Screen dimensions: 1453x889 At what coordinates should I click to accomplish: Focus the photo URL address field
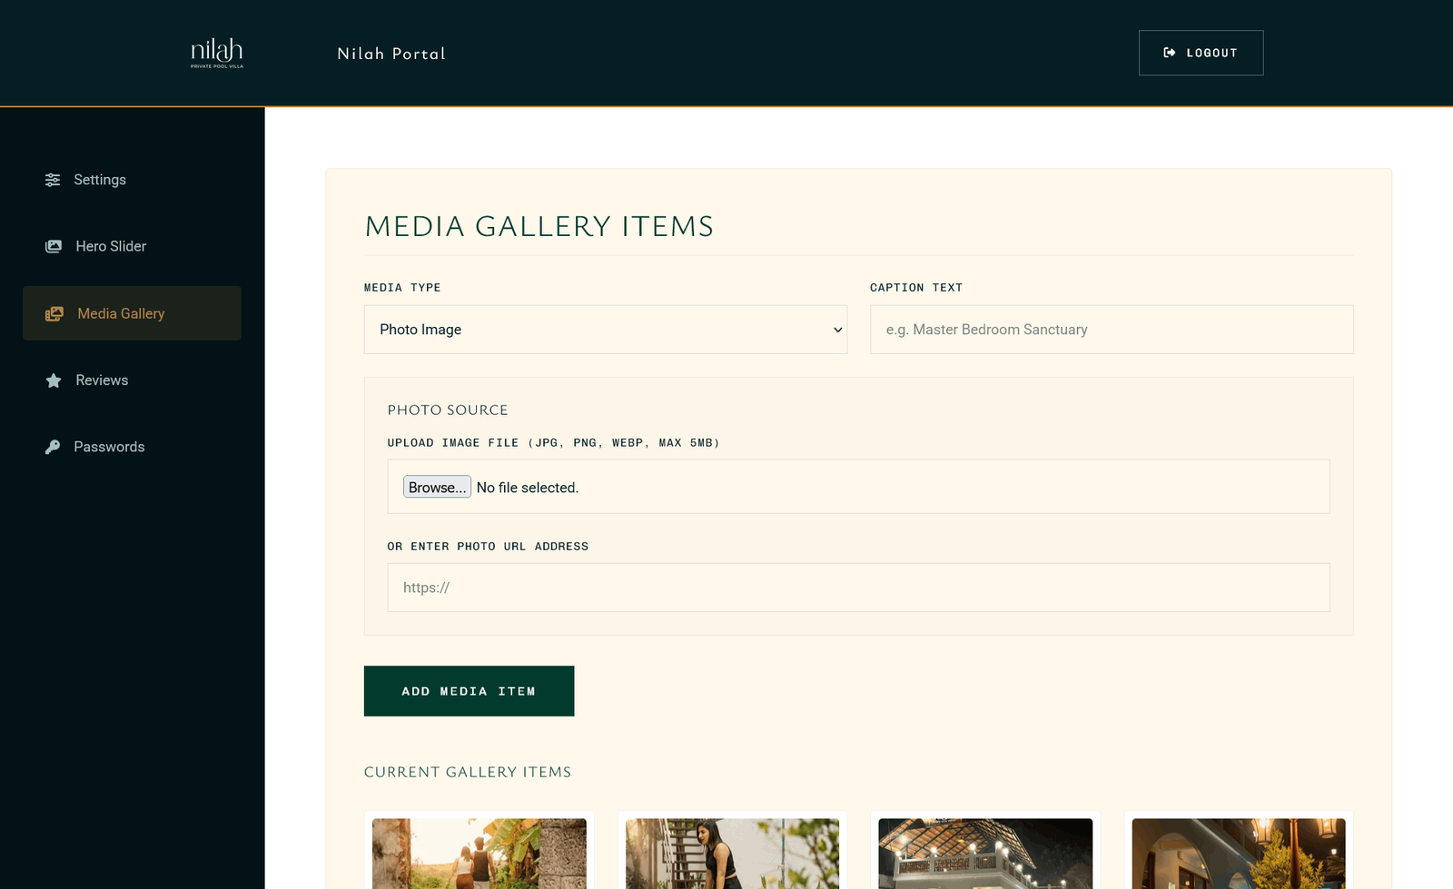click(x=858, y=588)
